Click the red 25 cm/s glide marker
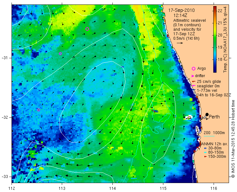 (194, 82)
